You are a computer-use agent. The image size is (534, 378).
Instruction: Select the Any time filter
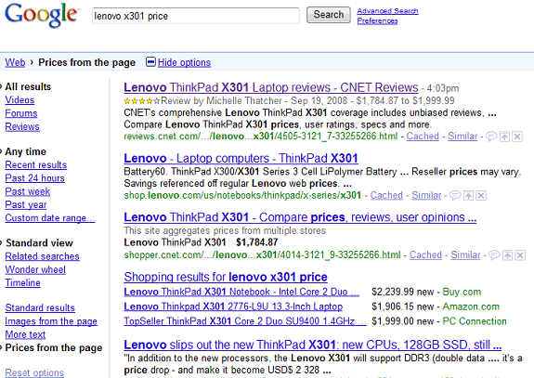[26, 151]
